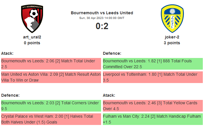Select the Man United vs Aston Villa bet

(51, 77)
